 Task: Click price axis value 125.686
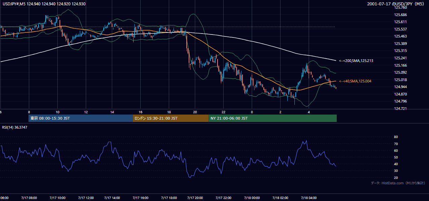coord(400,15)
